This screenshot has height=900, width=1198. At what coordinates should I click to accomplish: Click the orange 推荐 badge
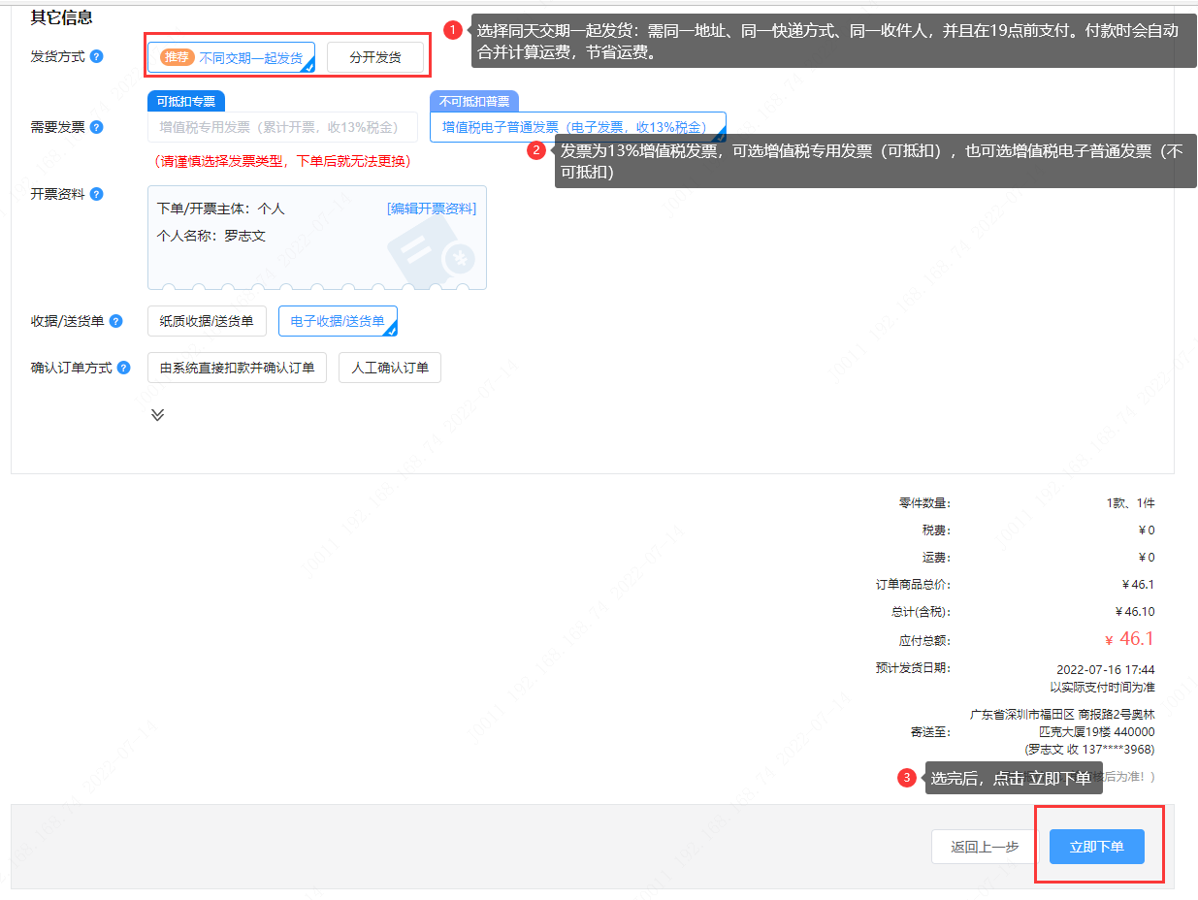pyautogui.click(x=178, y=57)
